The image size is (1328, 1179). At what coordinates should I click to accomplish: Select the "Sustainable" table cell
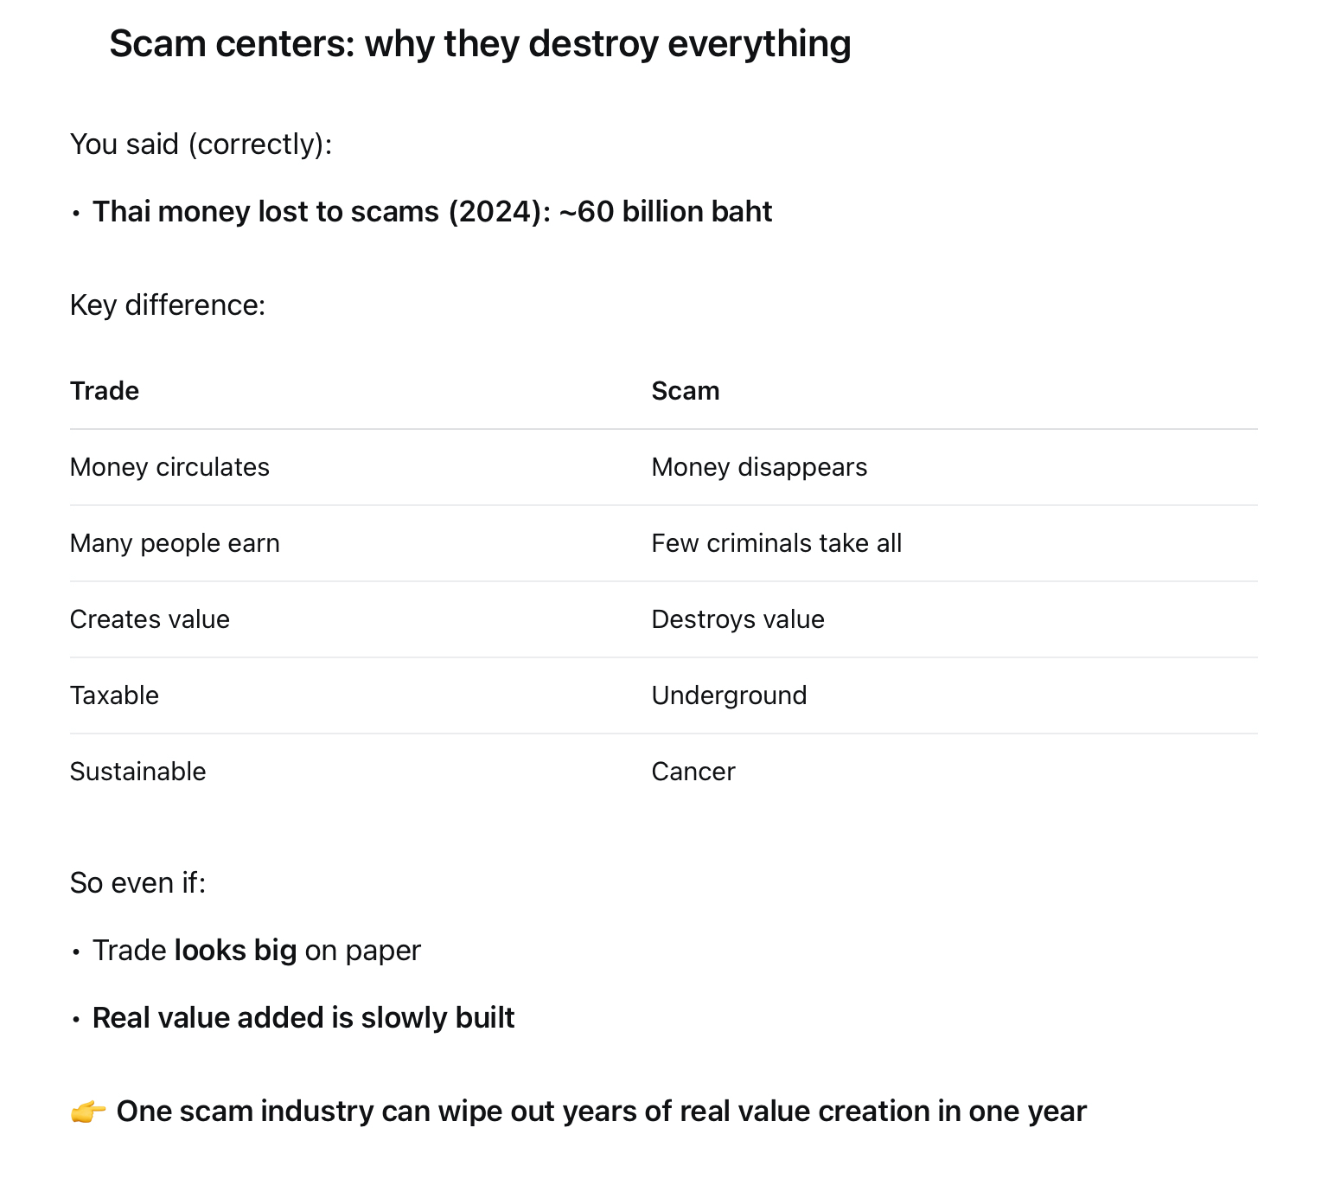click(x=137, y=772)
